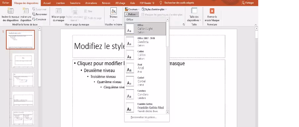
Task: Click font list scroll up arrow
Action: point(168,19)
